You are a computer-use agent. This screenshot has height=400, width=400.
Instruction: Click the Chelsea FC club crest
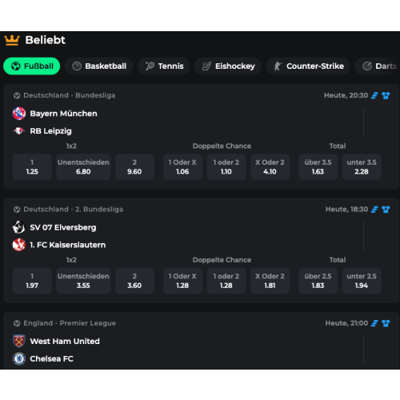click(x=19, y=358)
